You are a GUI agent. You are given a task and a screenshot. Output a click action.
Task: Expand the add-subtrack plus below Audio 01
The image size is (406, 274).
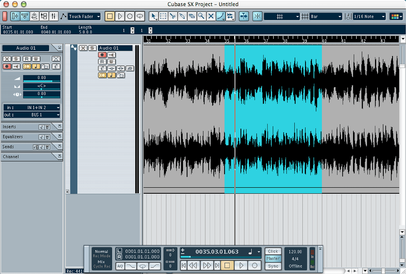coord(67,192)
